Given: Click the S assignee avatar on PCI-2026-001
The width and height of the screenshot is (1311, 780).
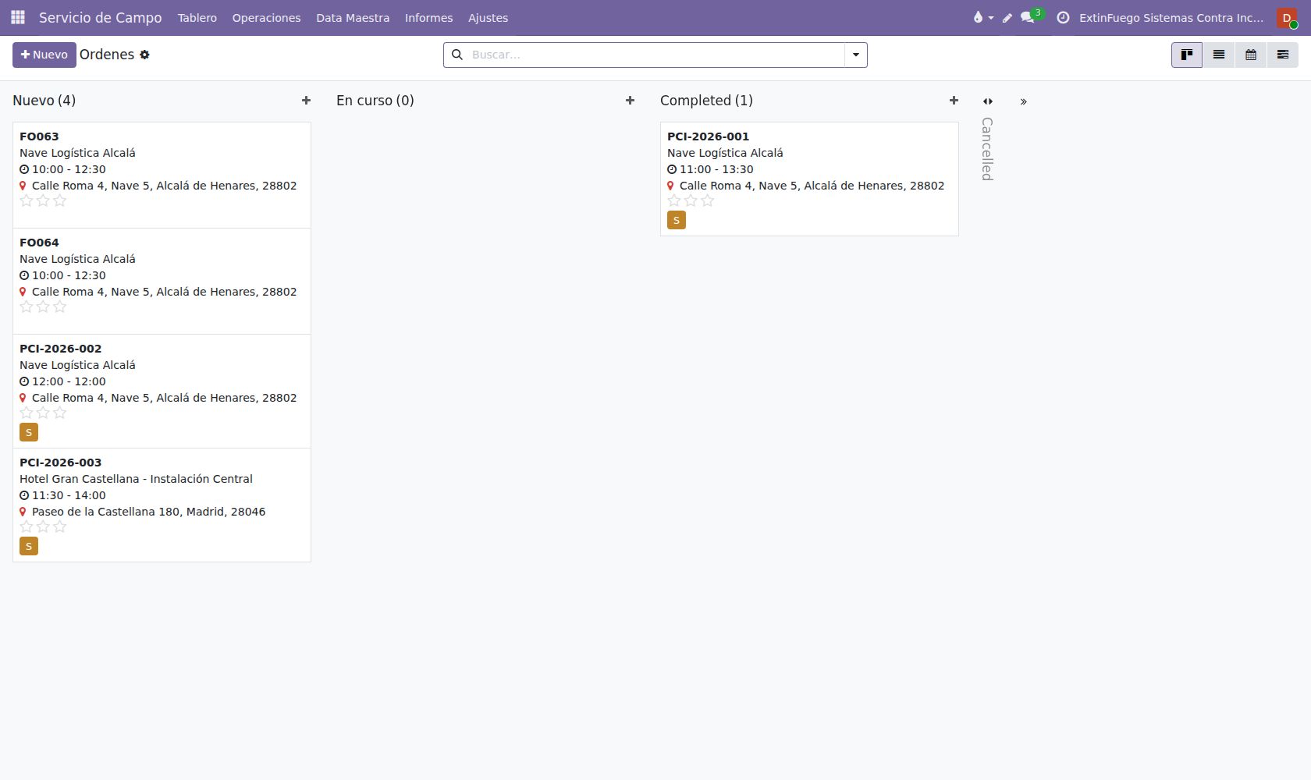Looking at the screenshot, I should click(677, 220).
